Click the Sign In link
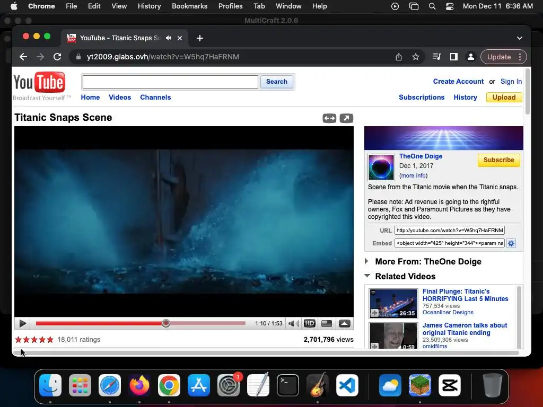 click(x=511, y=81)
